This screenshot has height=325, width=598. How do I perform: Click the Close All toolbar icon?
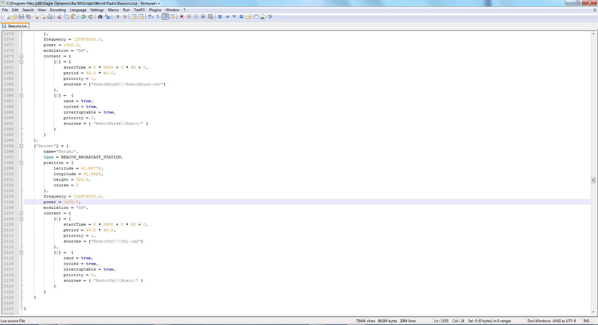(43, 17)
